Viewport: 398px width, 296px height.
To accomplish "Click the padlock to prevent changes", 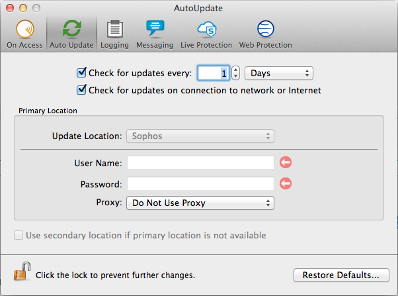I will pos(22,271).
